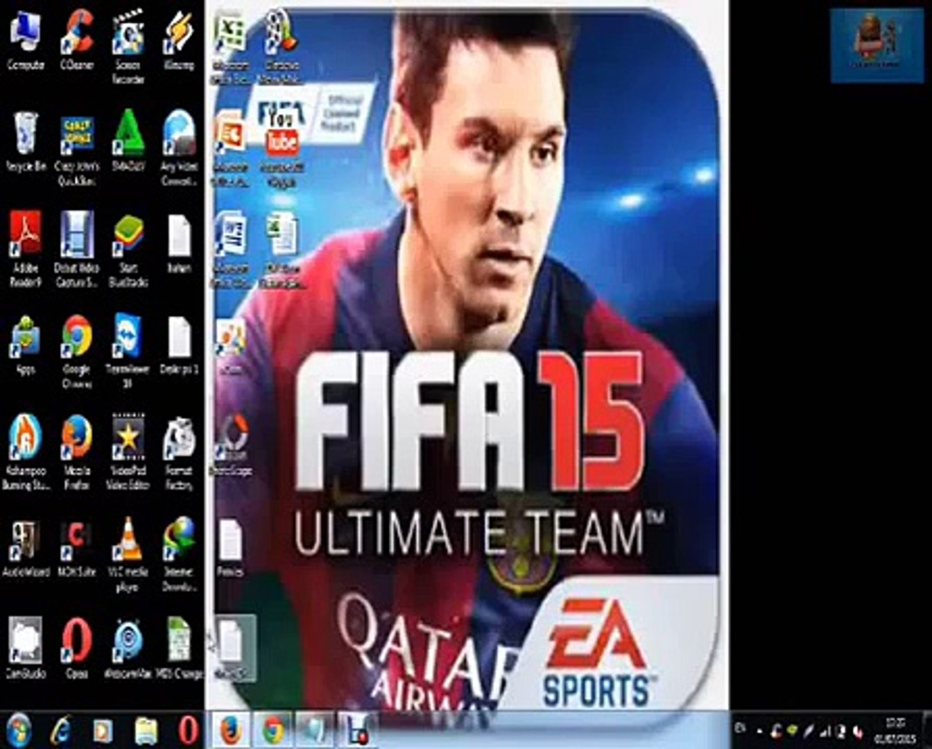The width and height of the screenshot is (932, 749).
Task: Open the Recycle Bin
Action: pos(26,141)
